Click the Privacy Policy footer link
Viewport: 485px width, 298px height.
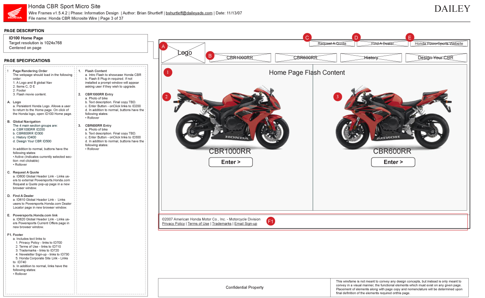pos(173,224)
